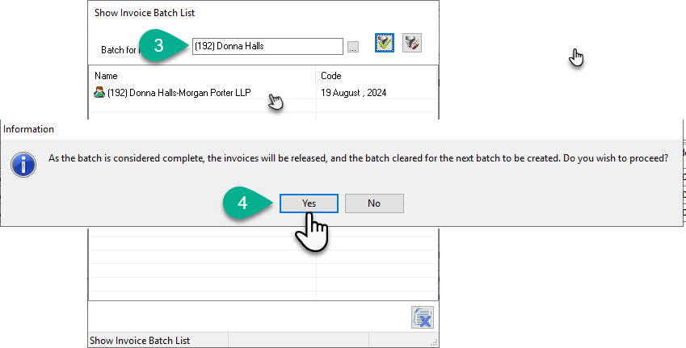This screenshot has width=686, height=348.
Task: Sort by the Name column header
Action: click(202, 76)
